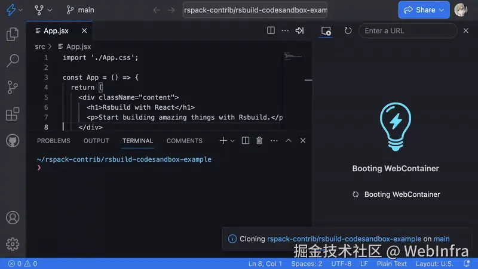Split the editor to the right

271,30
